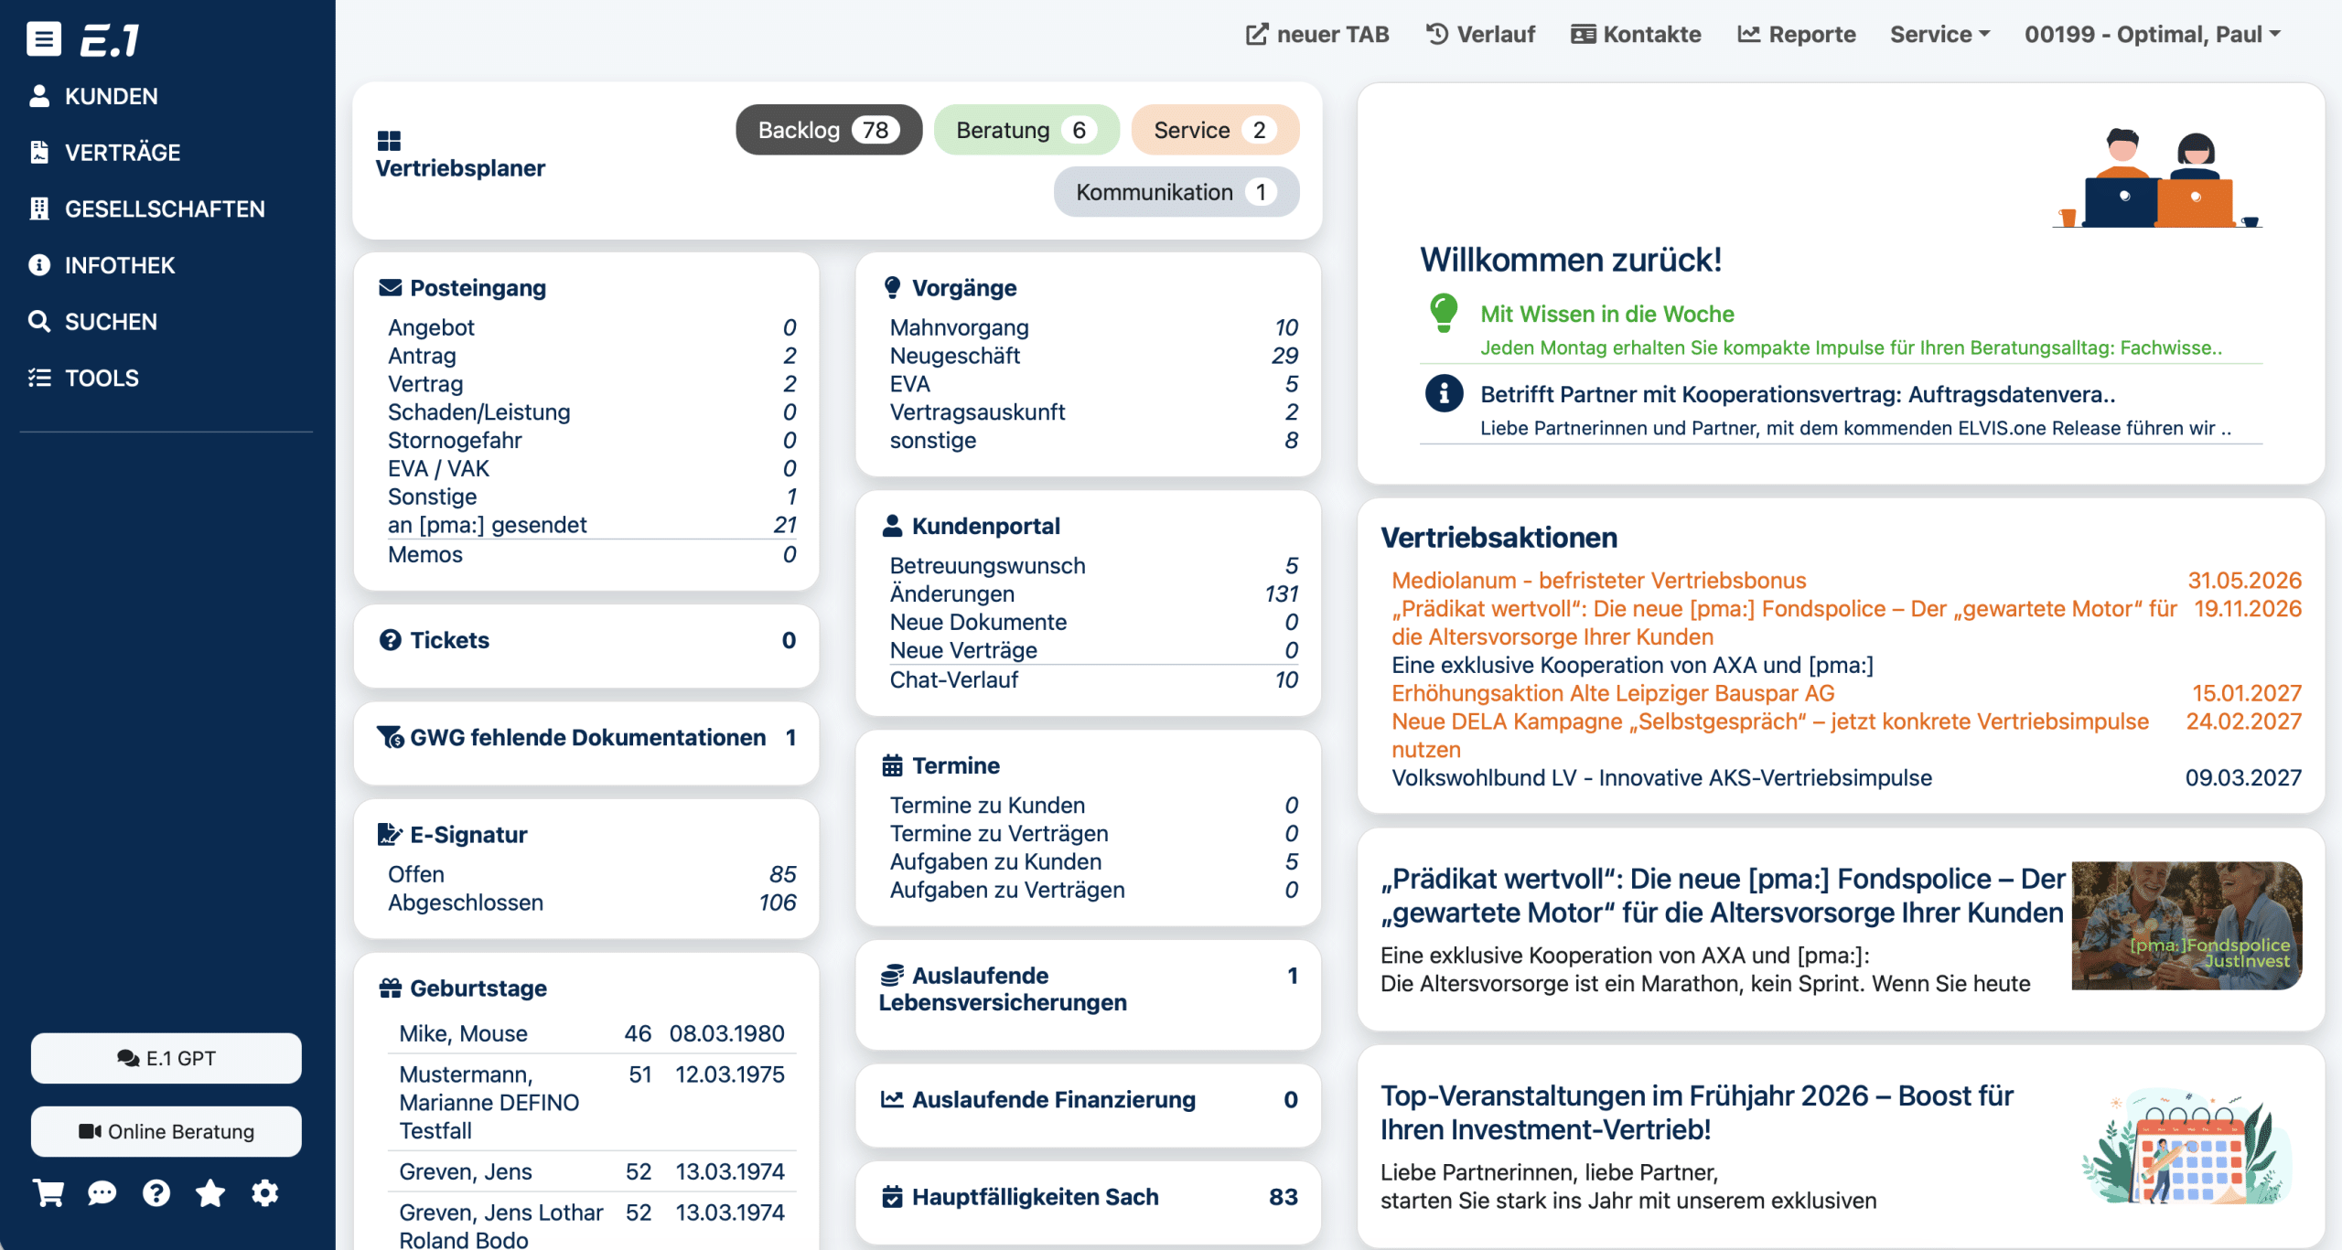Start Online Beratung button
This screenshot has width=2342, height=1250.
(x=167, y=1131)
